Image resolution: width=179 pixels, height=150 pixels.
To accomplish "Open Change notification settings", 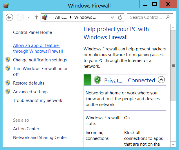I will pyautogui.click(x=40, y=60).
